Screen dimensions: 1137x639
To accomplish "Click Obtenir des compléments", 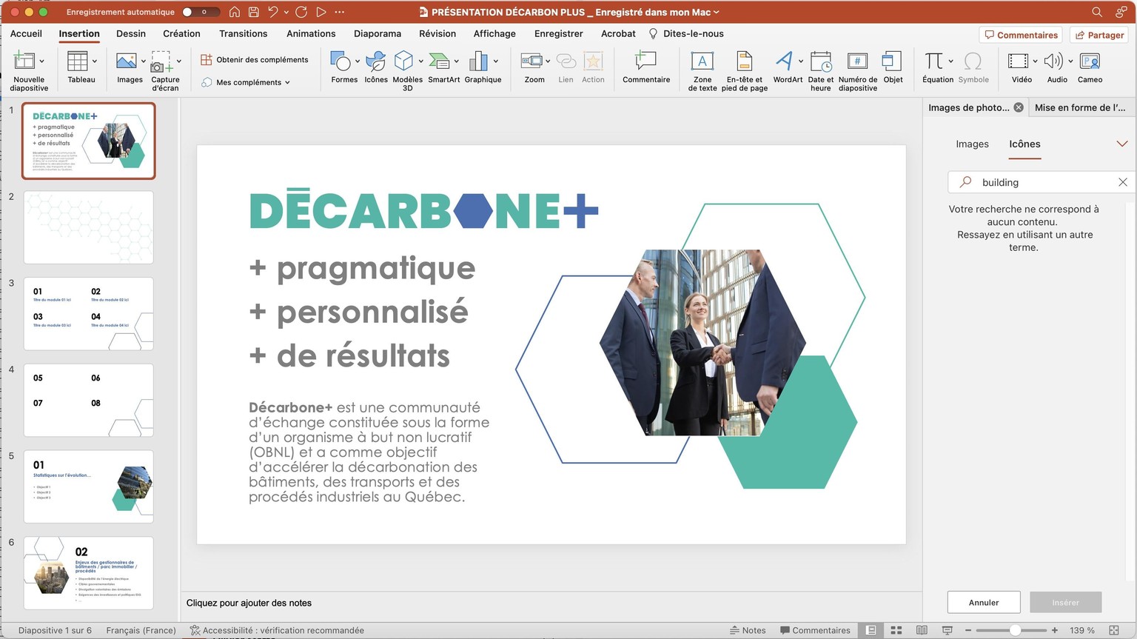I will pos(255,59).
